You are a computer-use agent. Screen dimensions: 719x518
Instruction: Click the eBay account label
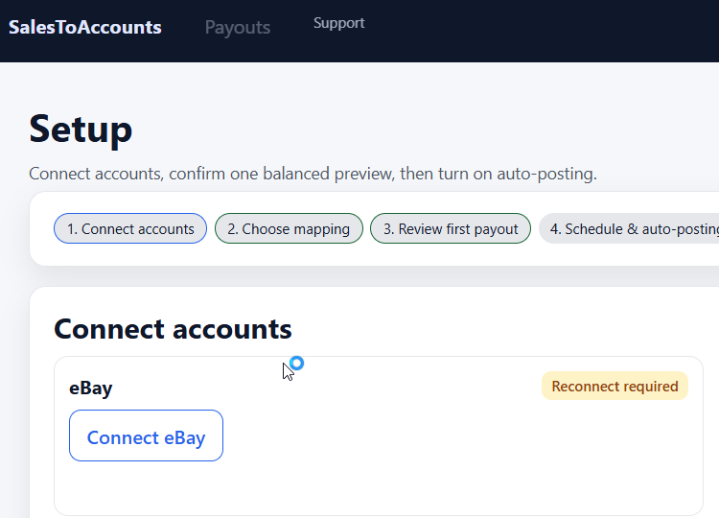91,388
